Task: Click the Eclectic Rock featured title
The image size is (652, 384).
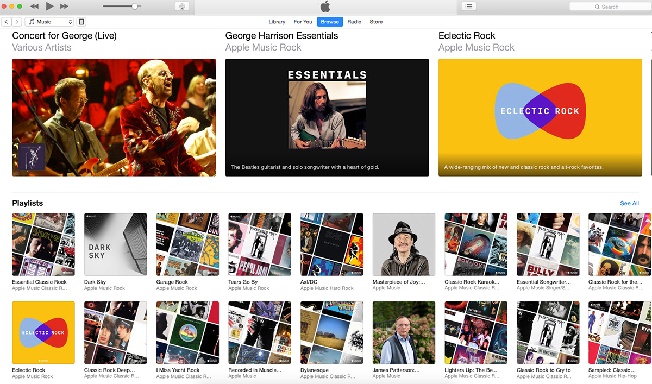Action: click(x=467, y=36)
